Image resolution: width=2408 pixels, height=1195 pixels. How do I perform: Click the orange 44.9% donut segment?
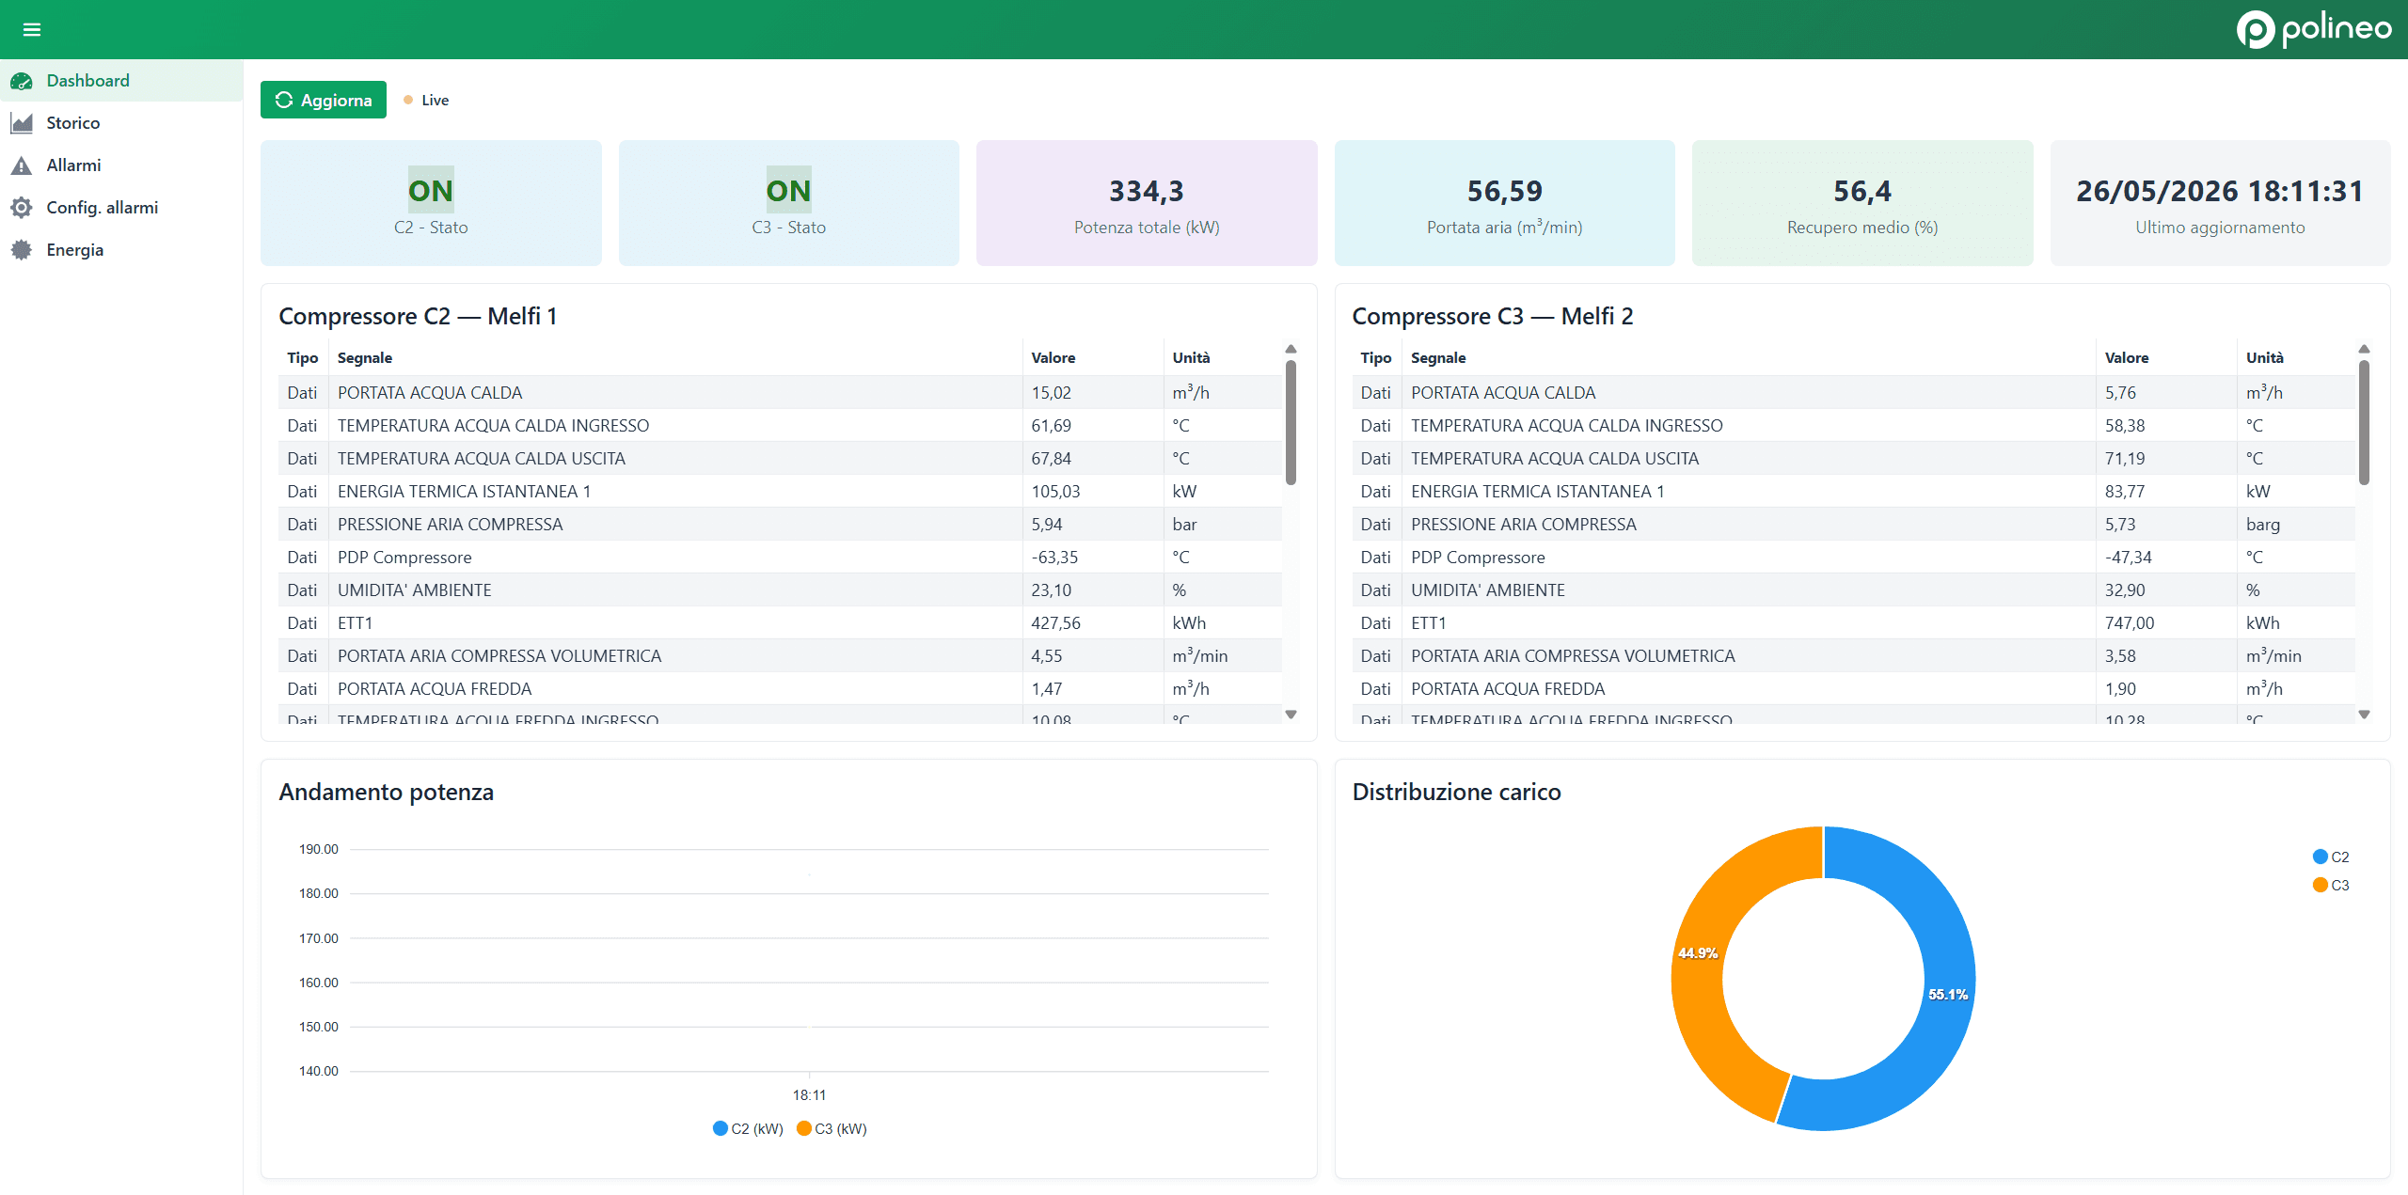click(1698, 953)
